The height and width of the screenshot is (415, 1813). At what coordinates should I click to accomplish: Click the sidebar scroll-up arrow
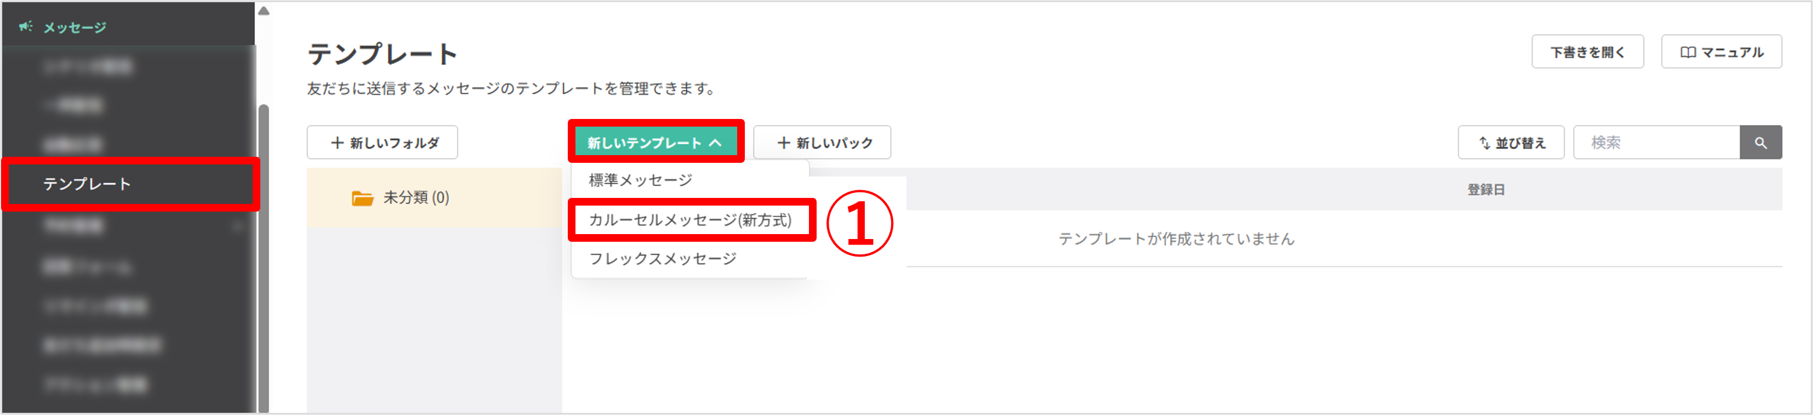click(263, 10)
